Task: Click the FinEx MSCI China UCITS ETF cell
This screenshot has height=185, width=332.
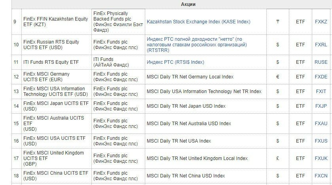Action: (x=56, y=176)
